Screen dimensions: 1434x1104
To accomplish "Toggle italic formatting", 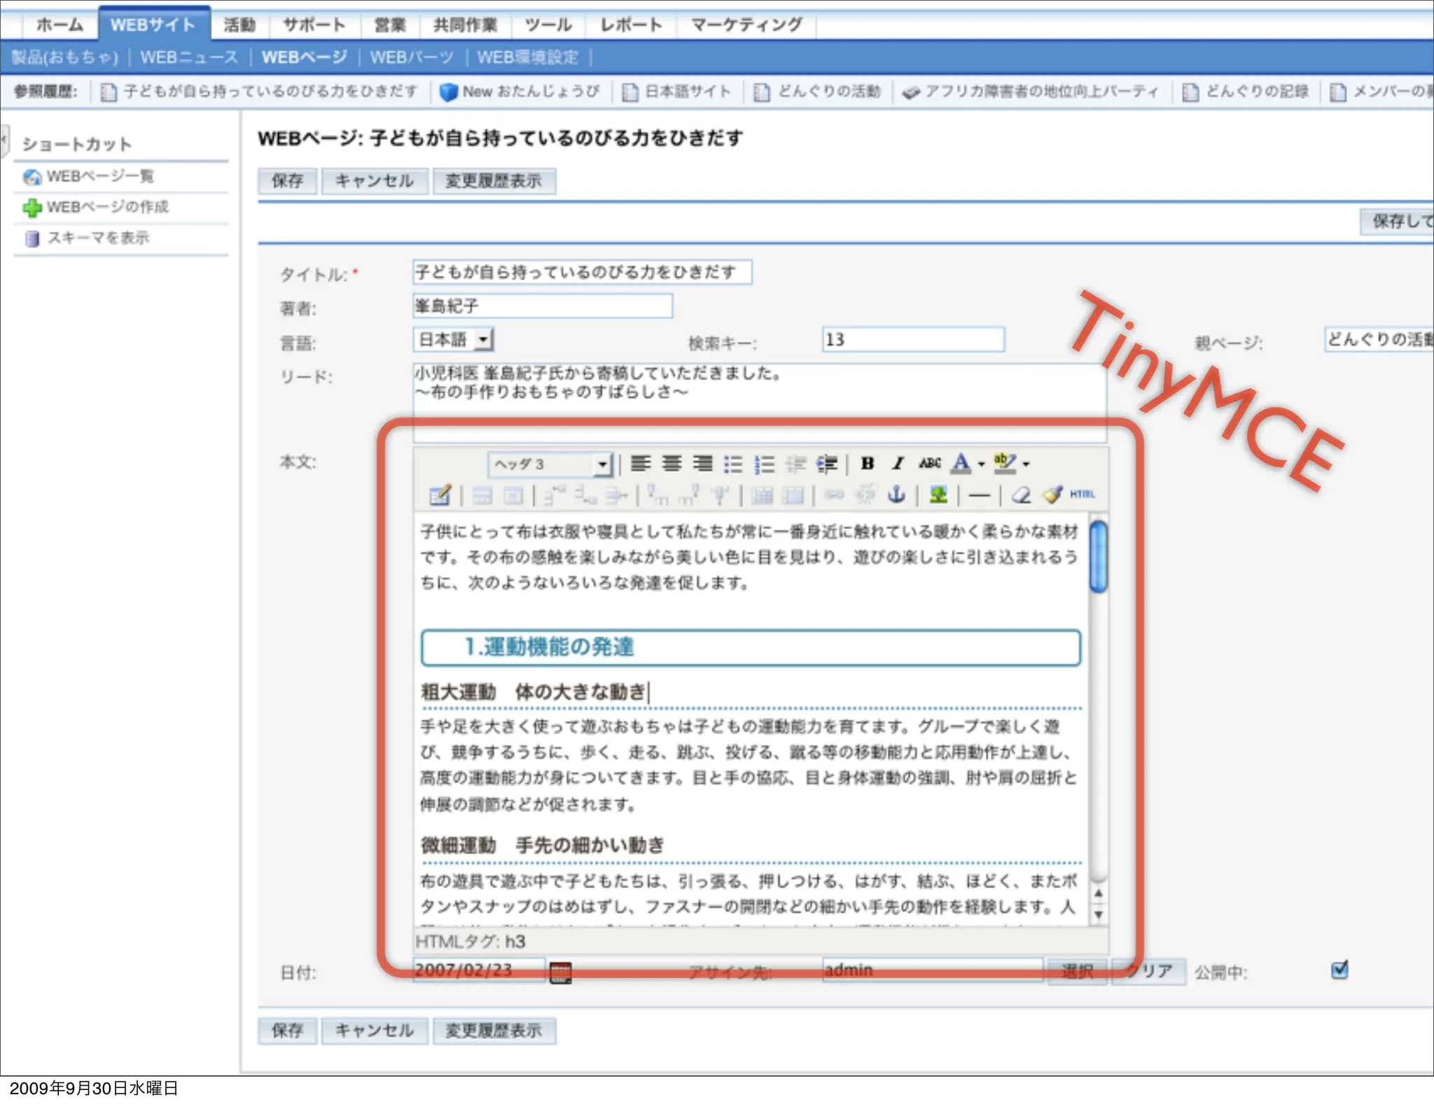I will coord(898,463).
